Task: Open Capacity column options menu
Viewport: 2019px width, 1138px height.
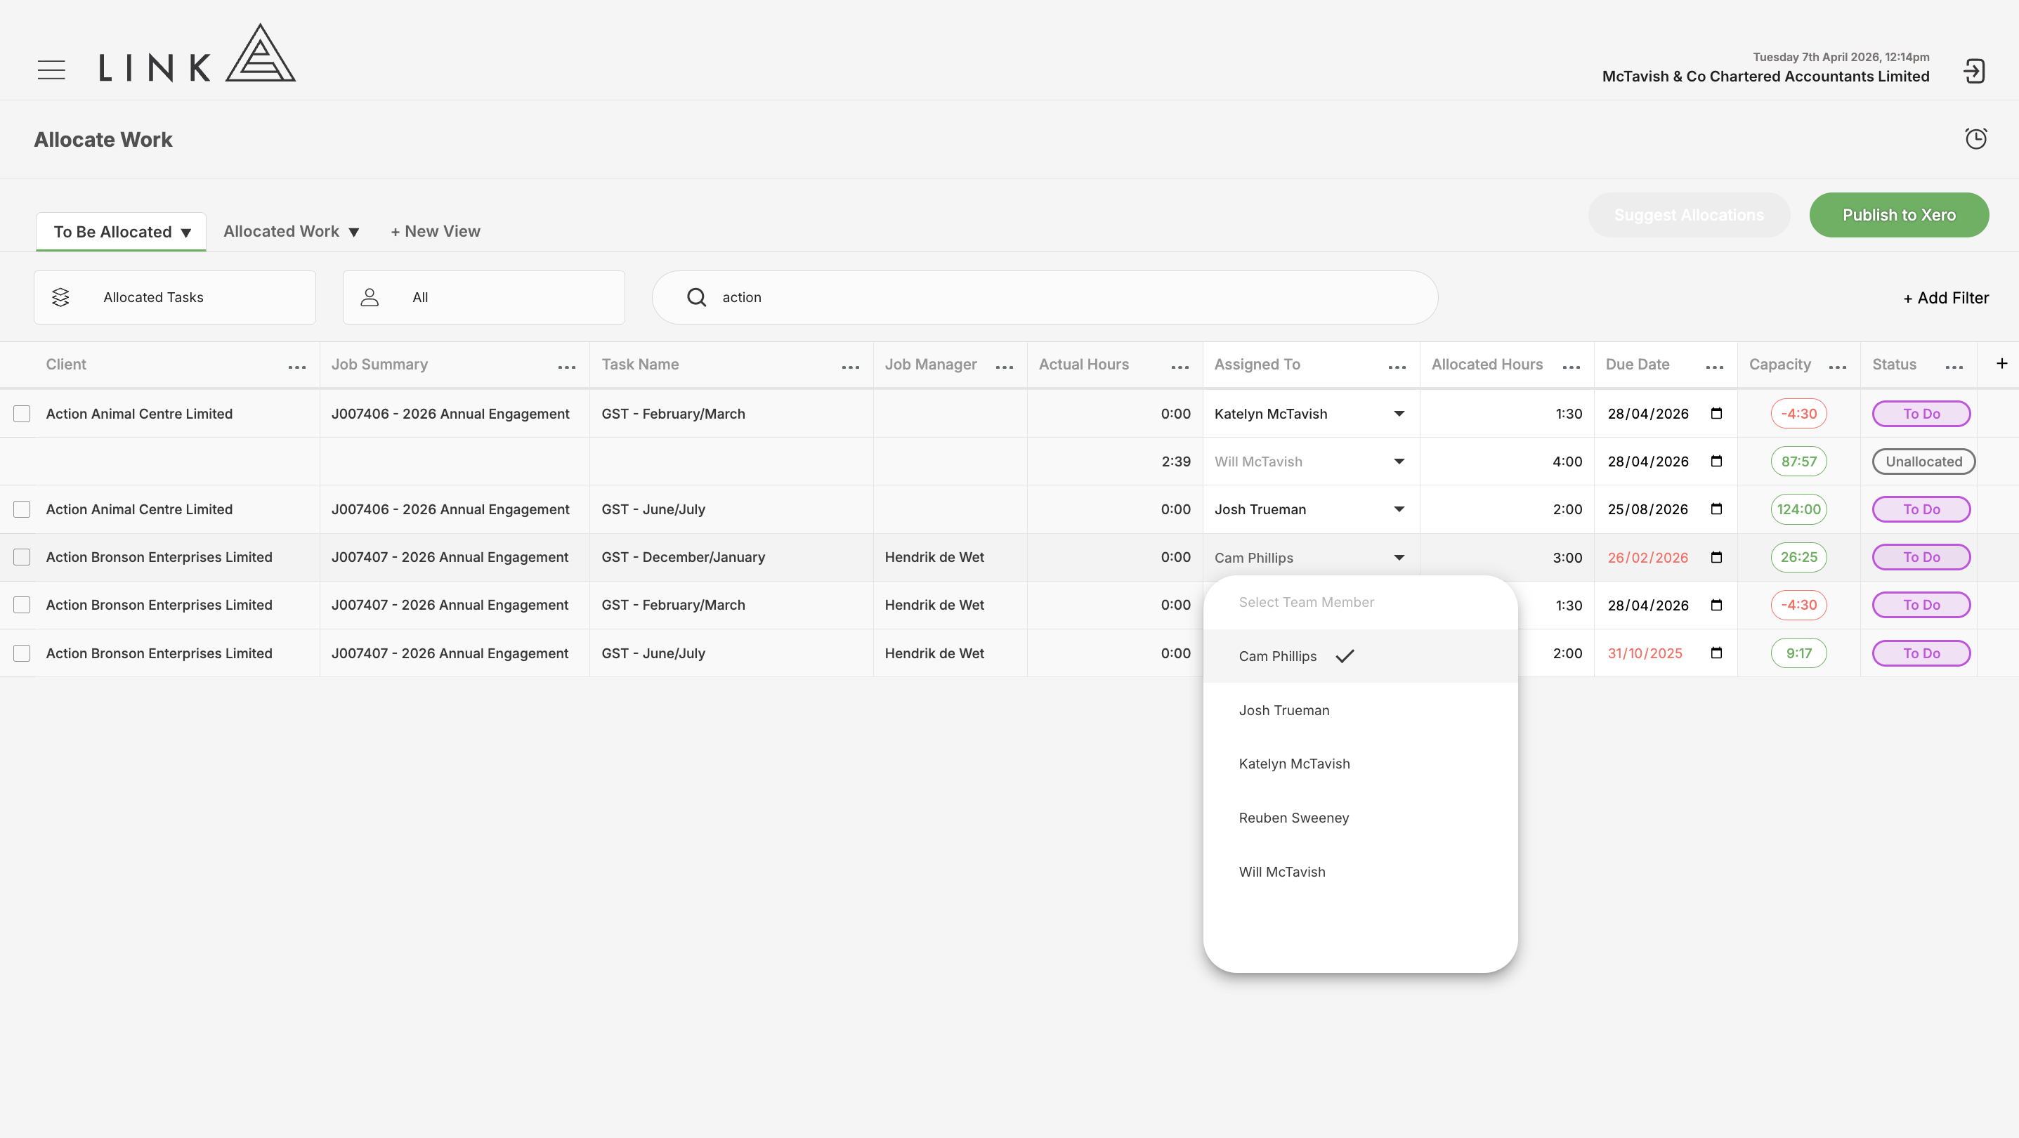Action: click(1837, 367)
